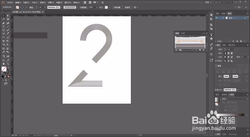Select the orange arrow brush in Brushes panel
The width and height of the screenshot is (250, 137).
coord(190,41)
